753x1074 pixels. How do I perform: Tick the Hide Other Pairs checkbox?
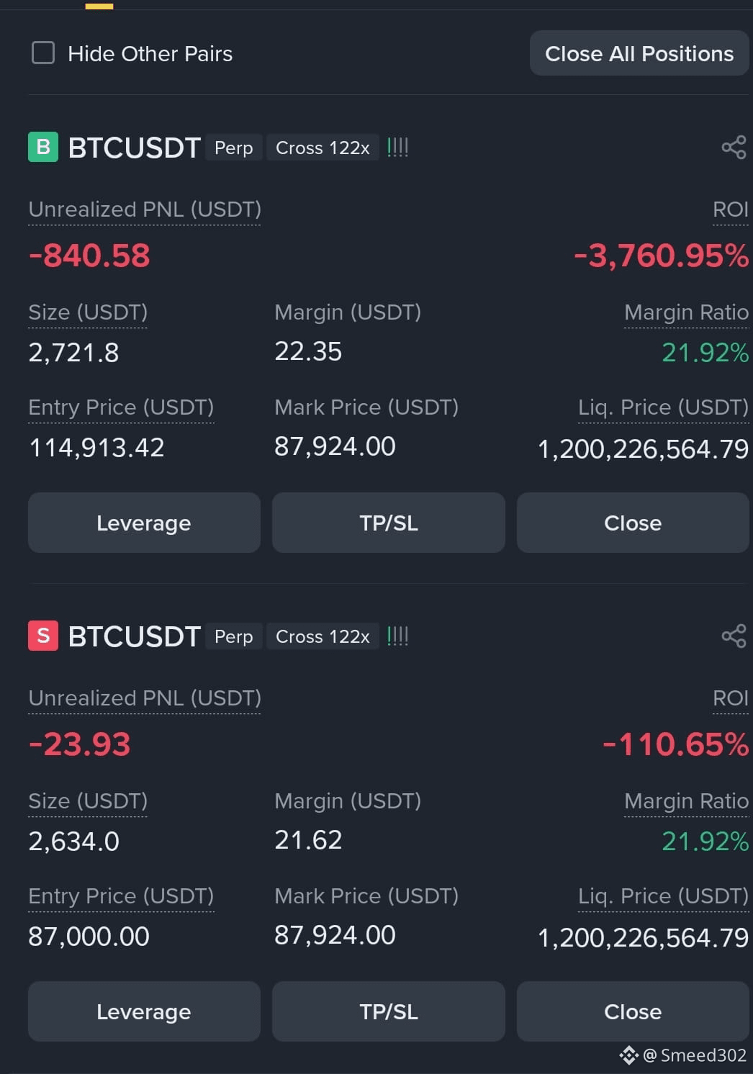pos(43,53)
